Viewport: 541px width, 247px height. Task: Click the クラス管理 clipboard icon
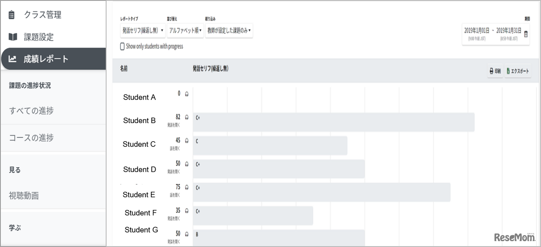12,15
